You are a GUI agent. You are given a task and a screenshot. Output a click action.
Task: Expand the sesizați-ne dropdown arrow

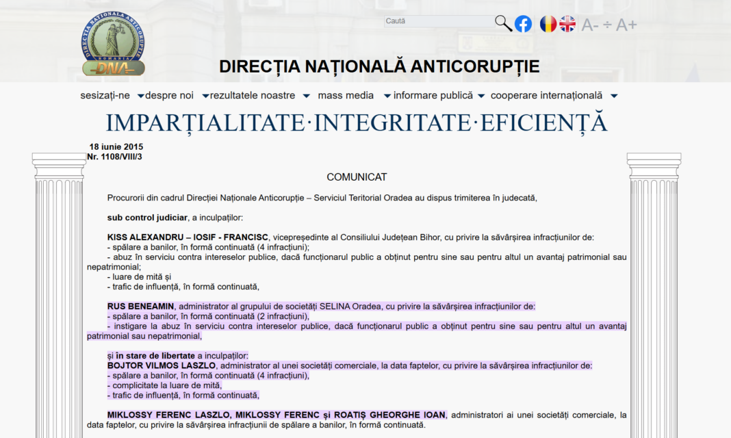click(140, 96)
